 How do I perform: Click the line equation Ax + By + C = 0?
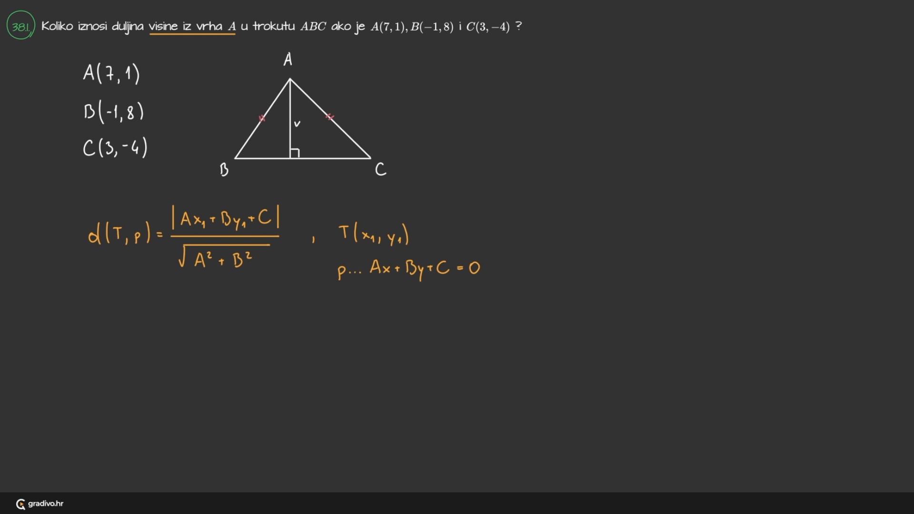coord(425,268)
